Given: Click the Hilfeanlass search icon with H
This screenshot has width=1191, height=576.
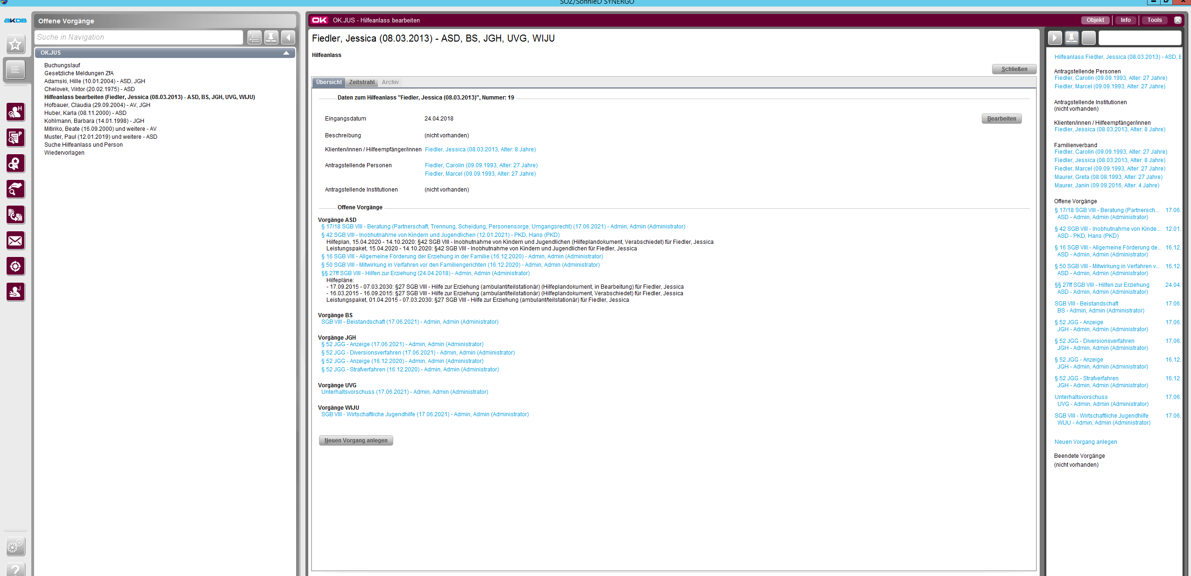Looking at the screenshot, I should (15, 112).
